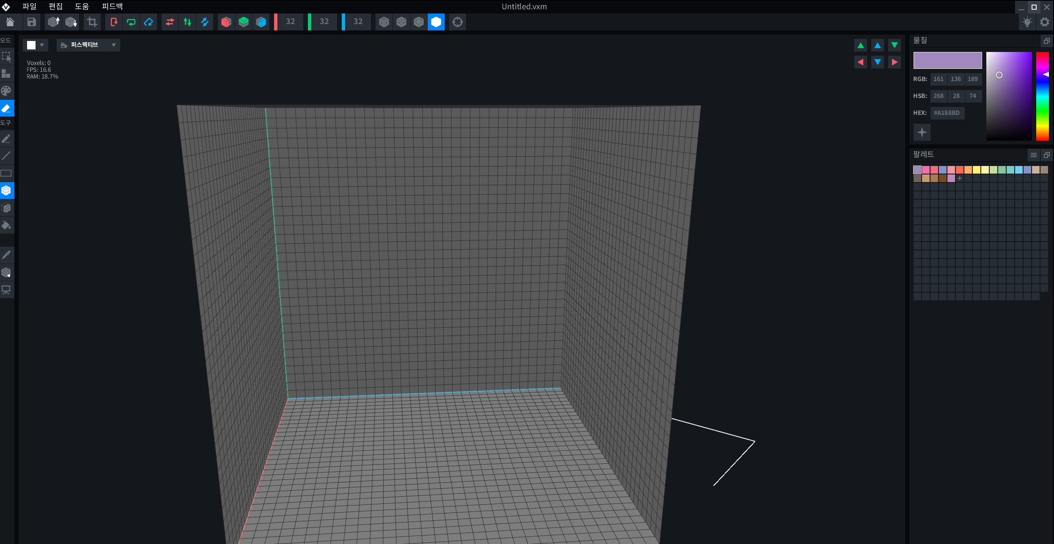Pick the paint bucket fill tool
The image size is (1054, 544).
pos(7,226)
